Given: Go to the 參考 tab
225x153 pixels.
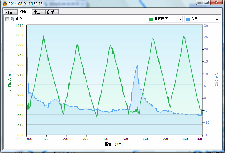Looking at the screenshot, I should 50,12.
